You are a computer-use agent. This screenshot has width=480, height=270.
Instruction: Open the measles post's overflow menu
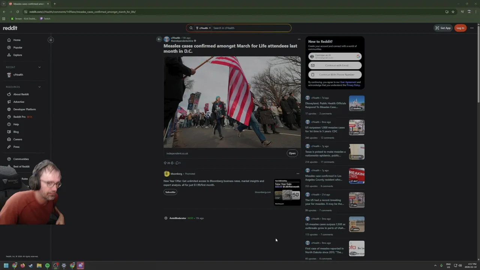pyautogui.click(x=299, y=39)
